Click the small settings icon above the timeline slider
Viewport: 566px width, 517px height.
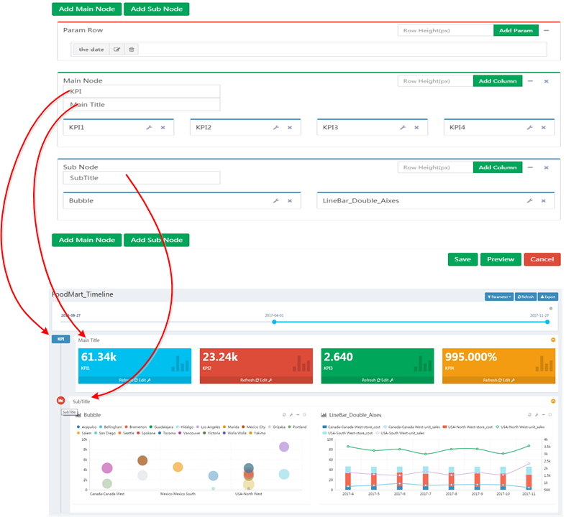pos(551,308)
